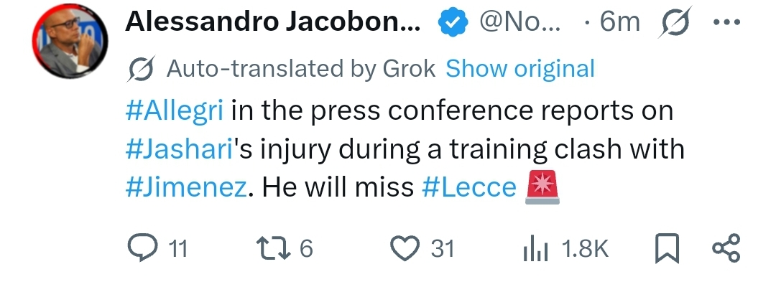
Task: Click the Auto-translated by Grok label
Action: point(301,69)
